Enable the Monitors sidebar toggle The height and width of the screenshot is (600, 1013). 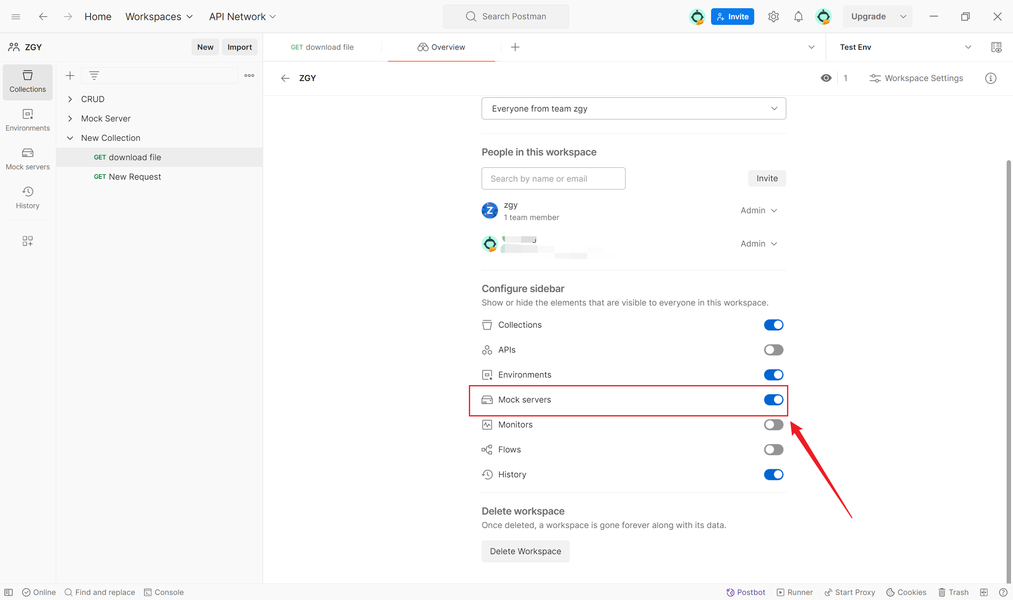click(x=773, y=425)
